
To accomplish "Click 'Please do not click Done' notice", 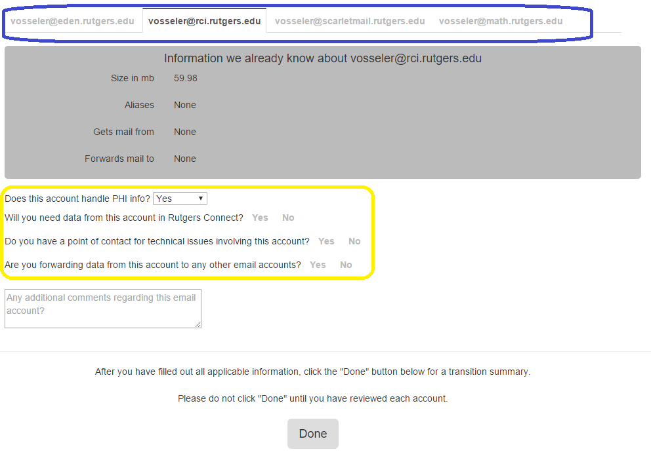I will [x=312, y=399].
